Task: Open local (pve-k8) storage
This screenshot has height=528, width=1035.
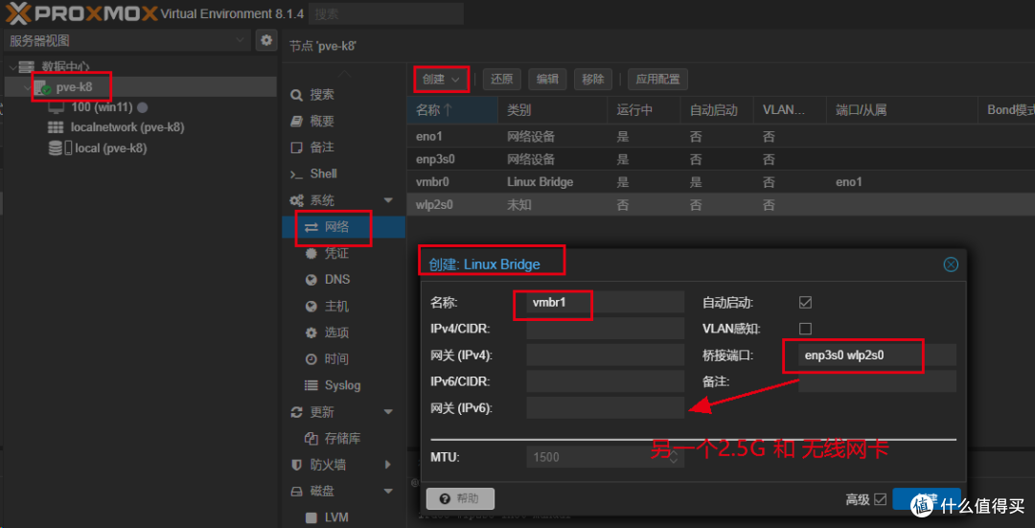Action: coord(110,149)
